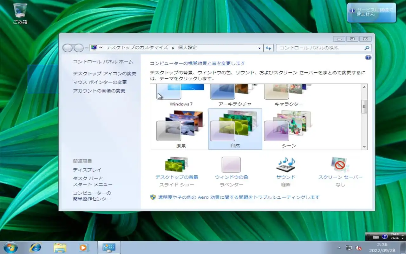Open コントロール パネル ホーム link

(103, 62)
